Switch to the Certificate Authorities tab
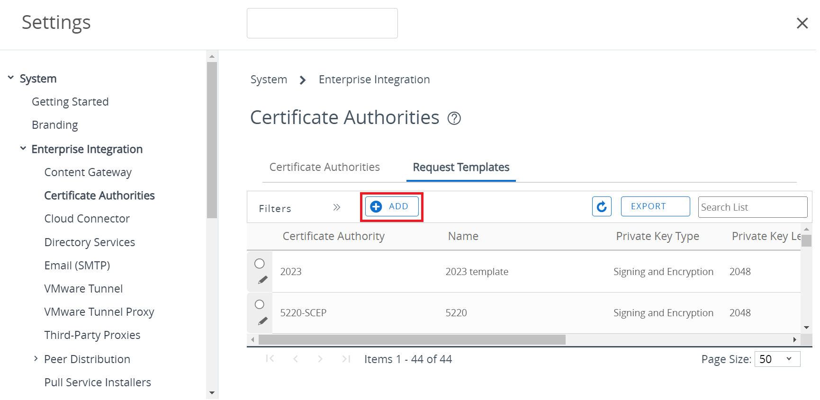This screenshot has height=400, width=820. click(324, 167)
